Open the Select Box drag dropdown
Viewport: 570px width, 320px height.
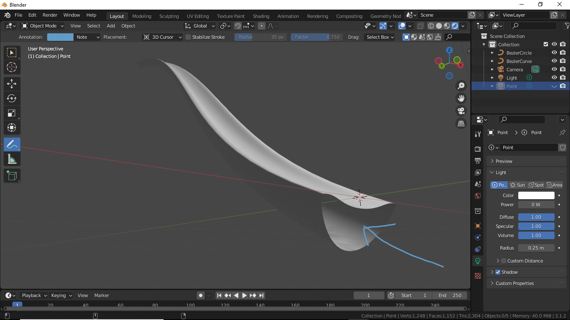click(x=379, y=37)
